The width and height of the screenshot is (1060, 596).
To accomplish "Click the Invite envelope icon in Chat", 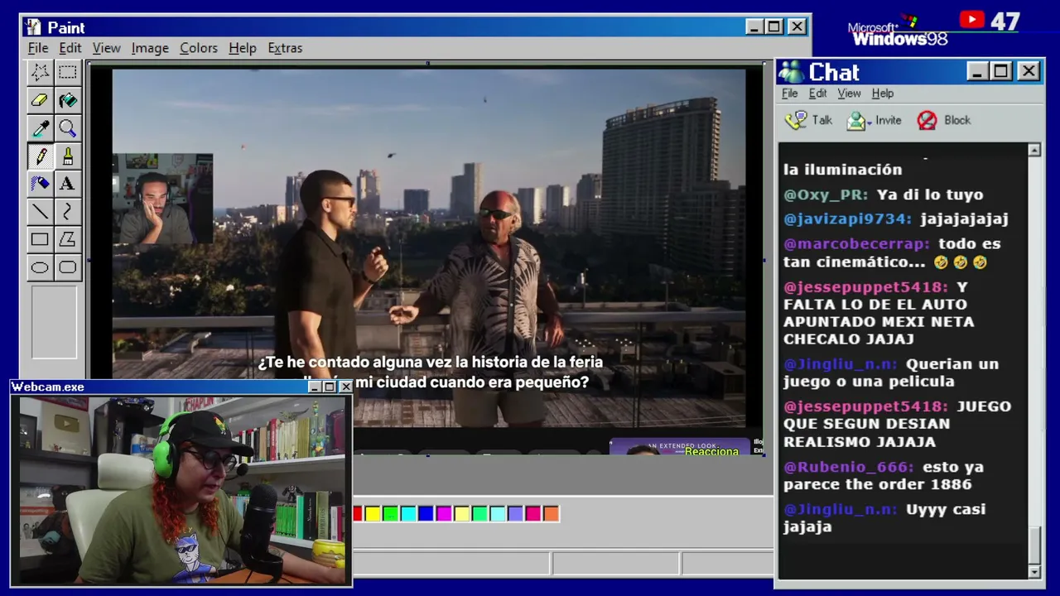I will coord(855,122).
